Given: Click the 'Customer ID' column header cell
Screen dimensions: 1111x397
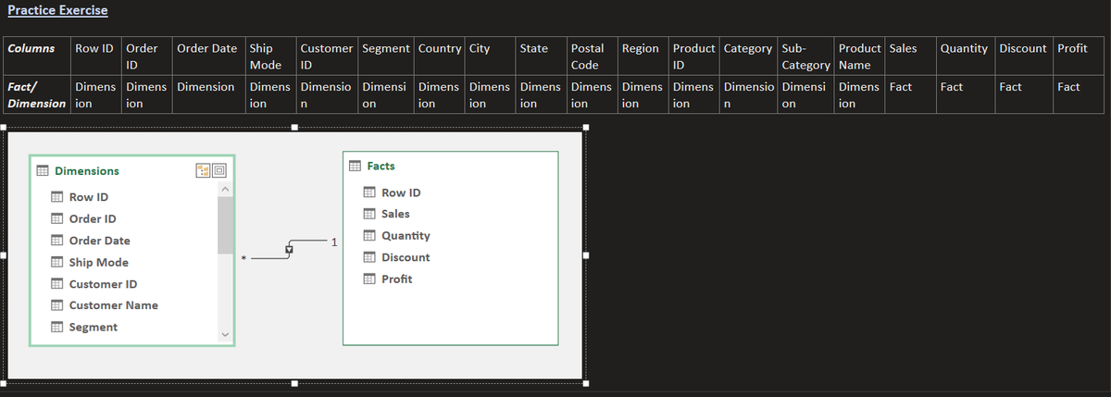Looking at the screenshot, I should click(x=327, y=56).
